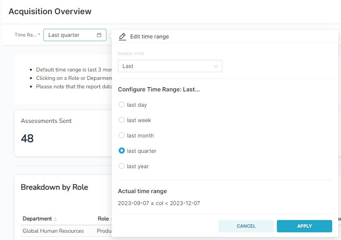Click the Role column header

pyautogui.click(x=103, y=218)
